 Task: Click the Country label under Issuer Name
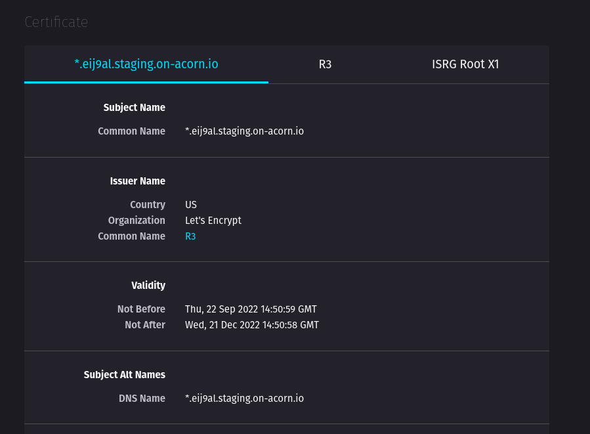pyautogui.click(x=148, y=205)
